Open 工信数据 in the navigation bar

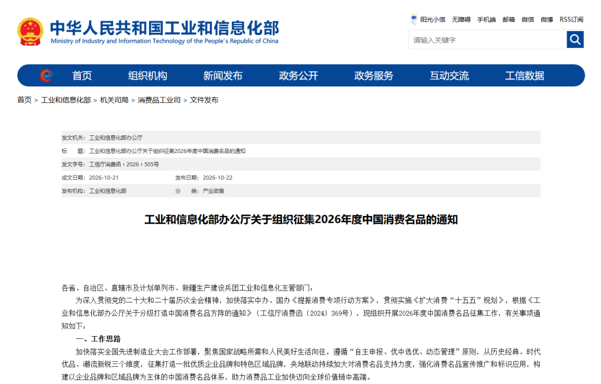(x=525, y=76)
